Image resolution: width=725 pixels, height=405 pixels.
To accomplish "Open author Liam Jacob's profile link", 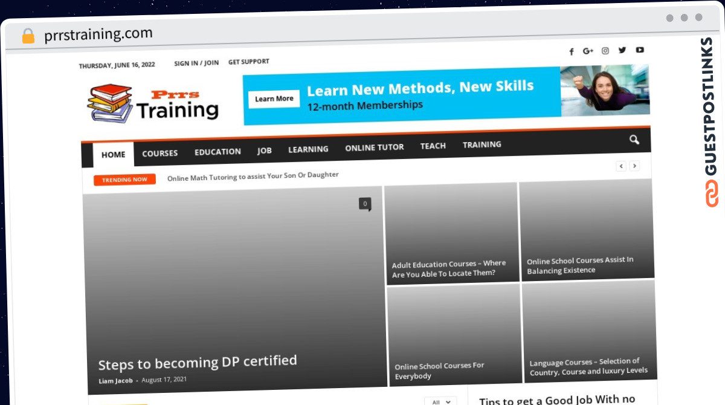I will (x=115, y=381).
